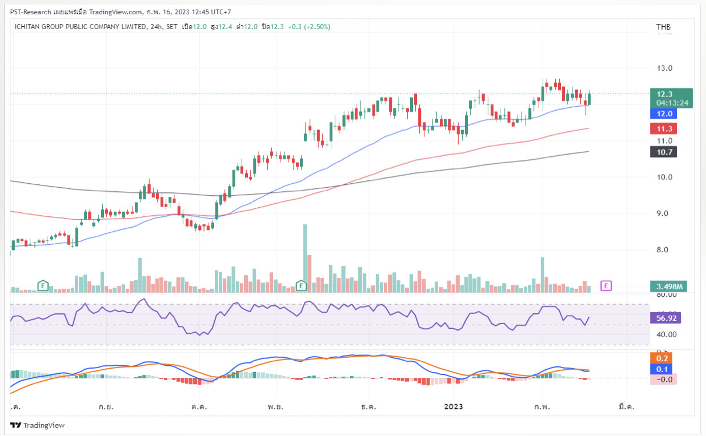Click the ธ.ค. month label on time axis
The width and height of the screenshot is (706, 436).
[368, 407]
